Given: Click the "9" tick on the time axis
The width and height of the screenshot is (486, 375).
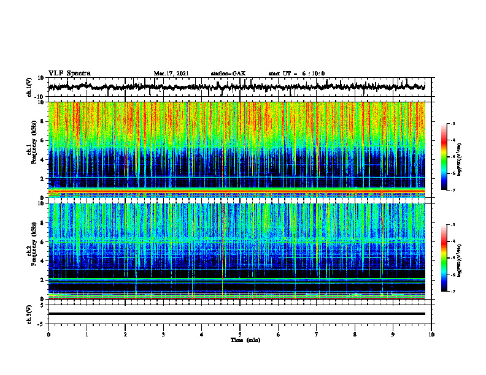Looking at the screenshot, I should click(x=393, y=335).
